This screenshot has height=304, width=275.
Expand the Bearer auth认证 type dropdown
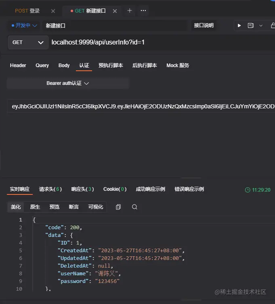[x=68, y=83]
